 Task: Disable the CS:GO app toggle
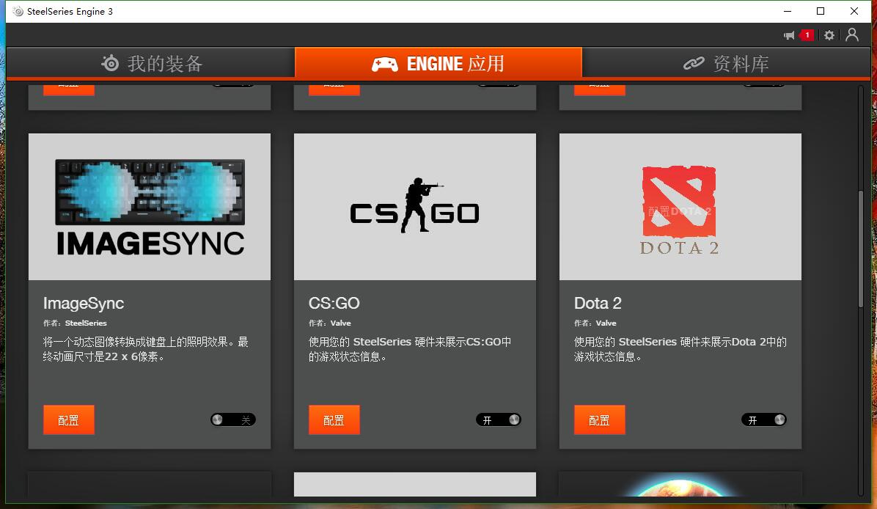click(x=499, y=420)
